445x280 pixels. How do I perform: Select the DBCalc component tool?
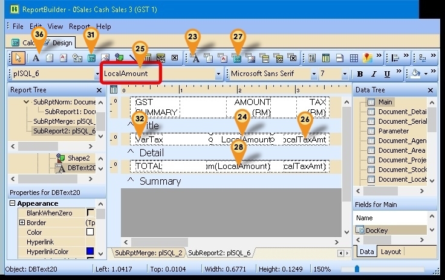[237, 58]
